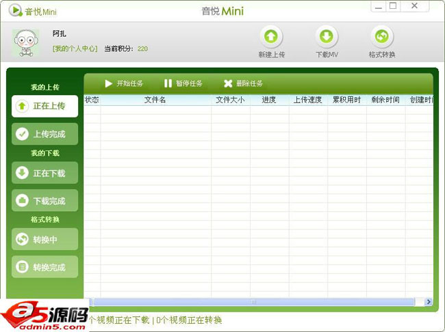Click the 上传速度 column header

tap(308, 100)
